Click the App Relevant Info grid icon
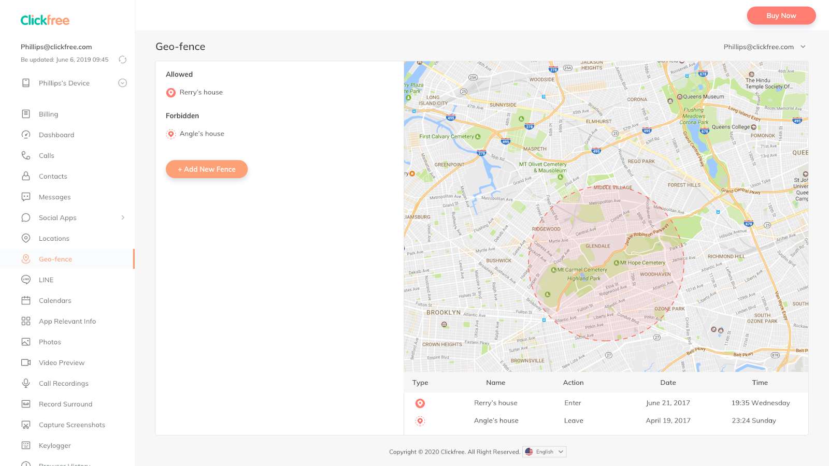The height and width of the screenshot is (466, 829). point(26,321)
